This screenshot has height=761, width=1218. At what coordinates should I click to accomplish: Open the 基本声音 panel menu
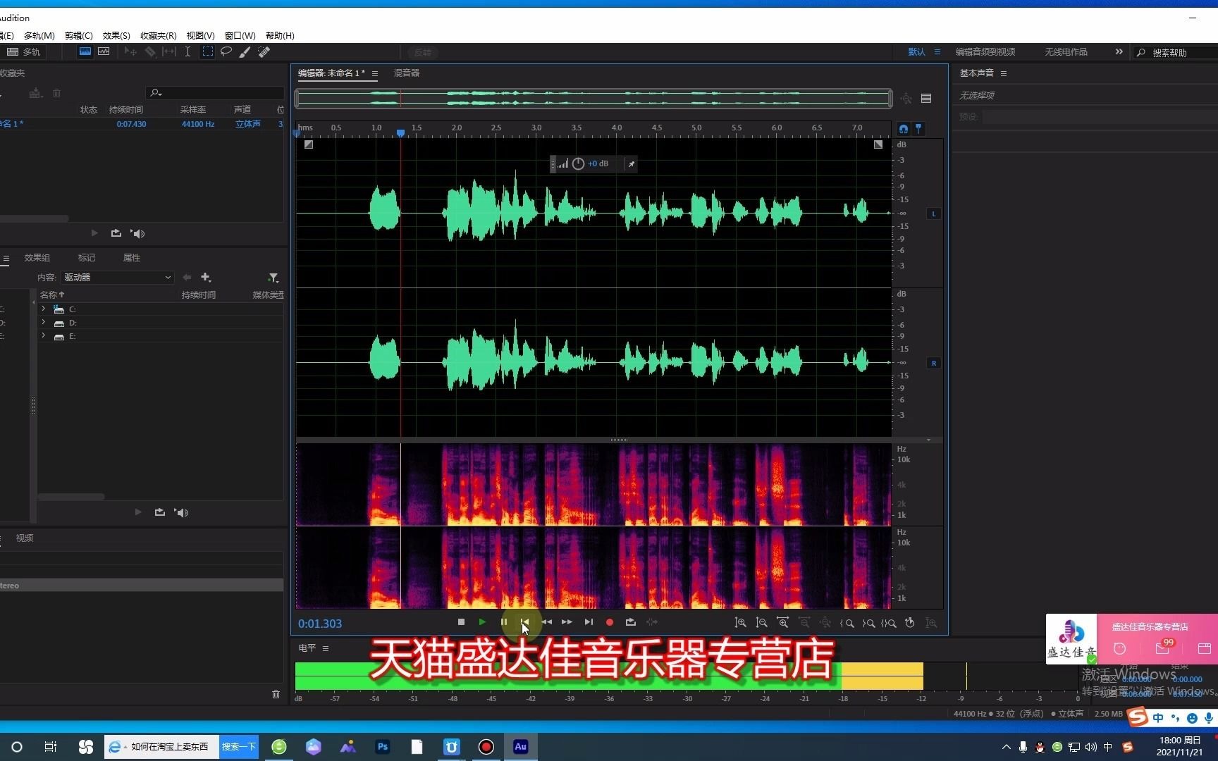coord(1004,73)
